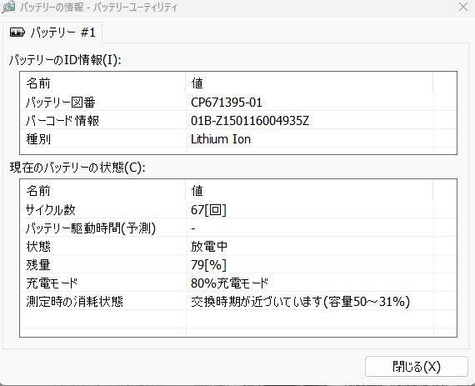The width and height of the screenshot is (475, 386).
Task: Click the 値 column header in ID info table
Action: 310,83
